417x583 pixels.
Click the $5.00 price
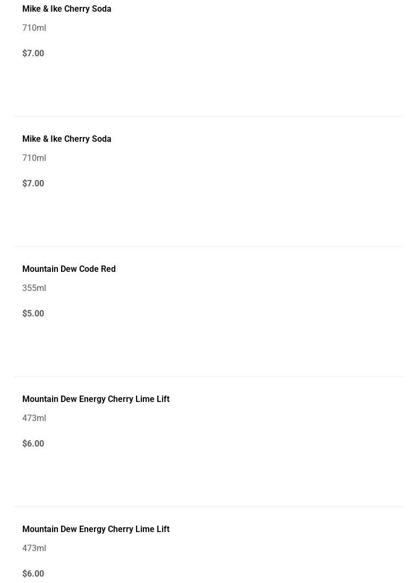(33, 314)
